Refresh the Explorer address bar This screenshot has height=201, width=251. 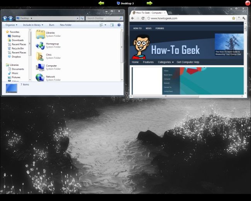[x=82, y=18]
